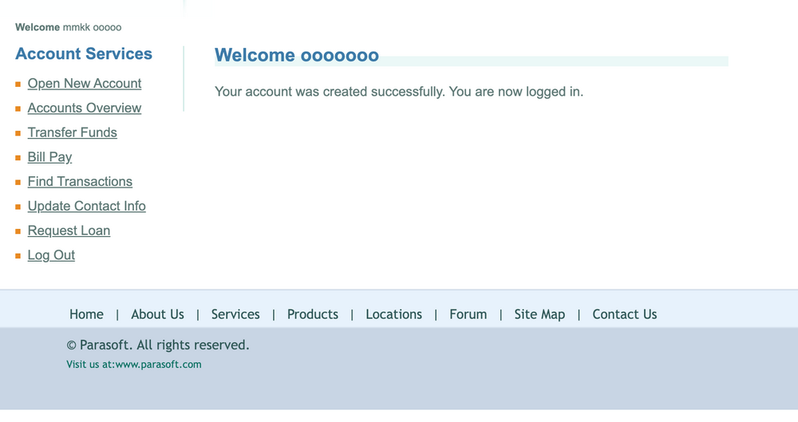Open Find Transactions
The width and height of the screenshot is (798, 422).
(x=80, y=181)
